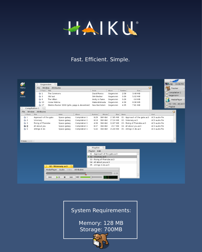Open the Haiku disk icon on the desktop
The height and width of the screenshot is (252, 202).
tap(22, 84)
